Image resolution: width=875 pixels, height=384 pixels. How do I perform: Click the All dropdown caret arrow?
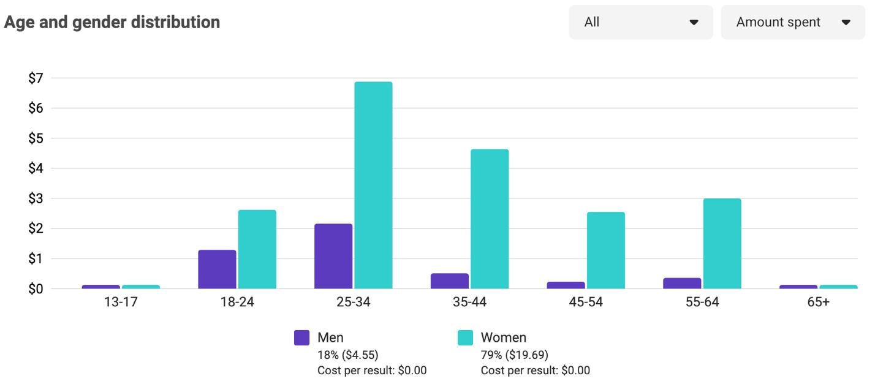(x=694, y=23)
